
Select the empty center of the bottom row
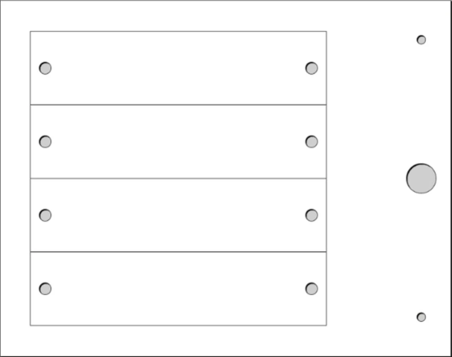click(x=178, y=289)
